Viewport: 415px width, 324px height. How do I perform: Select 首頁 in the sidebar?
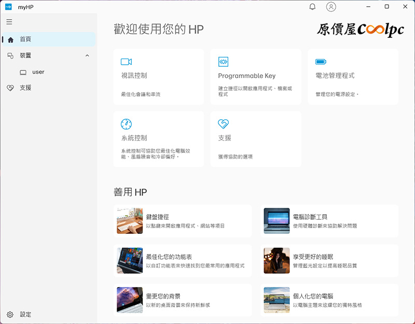49,39
